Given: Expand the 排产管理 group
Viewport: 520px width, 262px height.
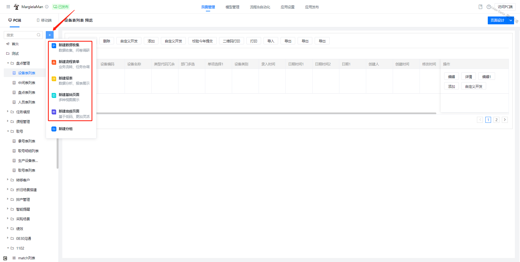Looking at the screenshot, I should coord(8,199).
